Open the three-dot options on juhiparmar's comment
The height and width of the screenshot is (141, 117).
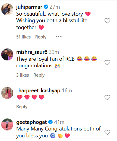tap(59, 36)
